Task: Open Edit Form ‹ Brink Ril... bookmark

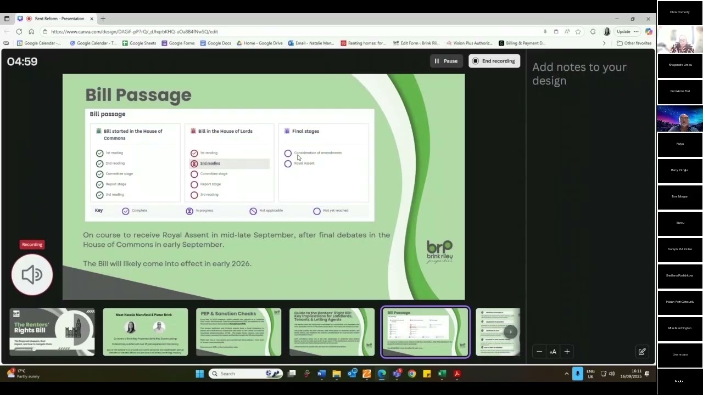Action: click(416, 43)
